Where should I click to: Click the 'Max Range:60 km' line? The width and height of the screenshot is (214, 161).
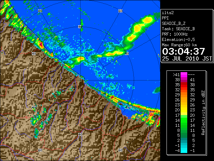(x=179, y=45)
